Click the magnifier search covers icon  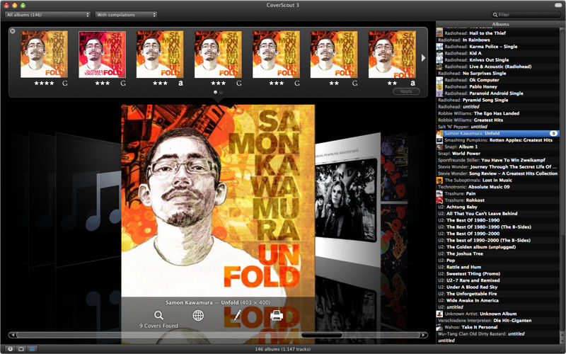point(158,316)
